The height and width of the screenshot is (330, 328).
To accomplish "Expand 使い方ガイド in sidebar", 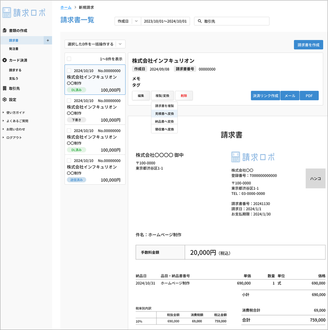I will [x=14, y=113].
